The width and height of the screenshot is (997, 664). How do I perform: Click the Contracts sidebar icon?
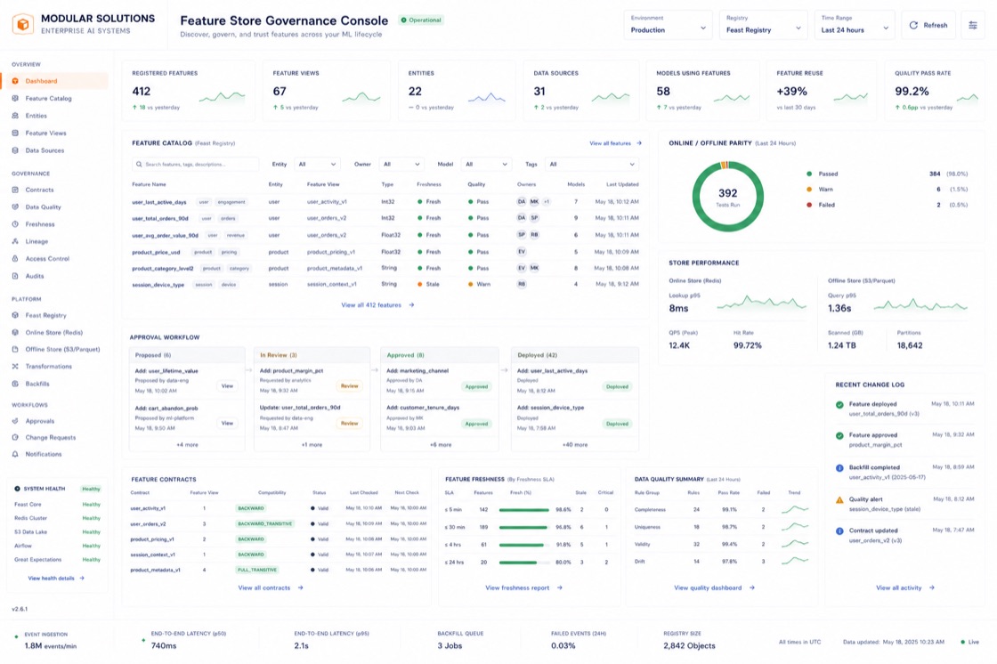15,190
